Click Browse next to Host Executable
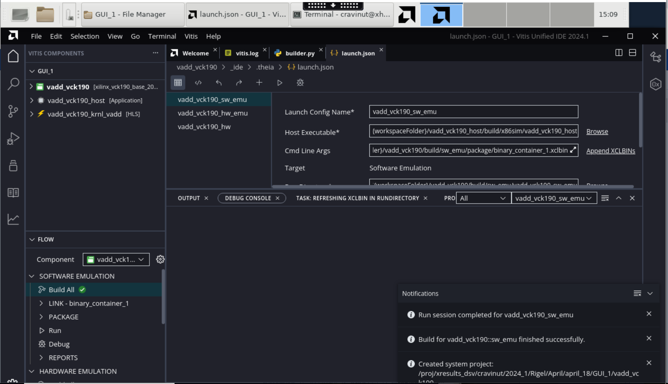 (x=597, y=131)
